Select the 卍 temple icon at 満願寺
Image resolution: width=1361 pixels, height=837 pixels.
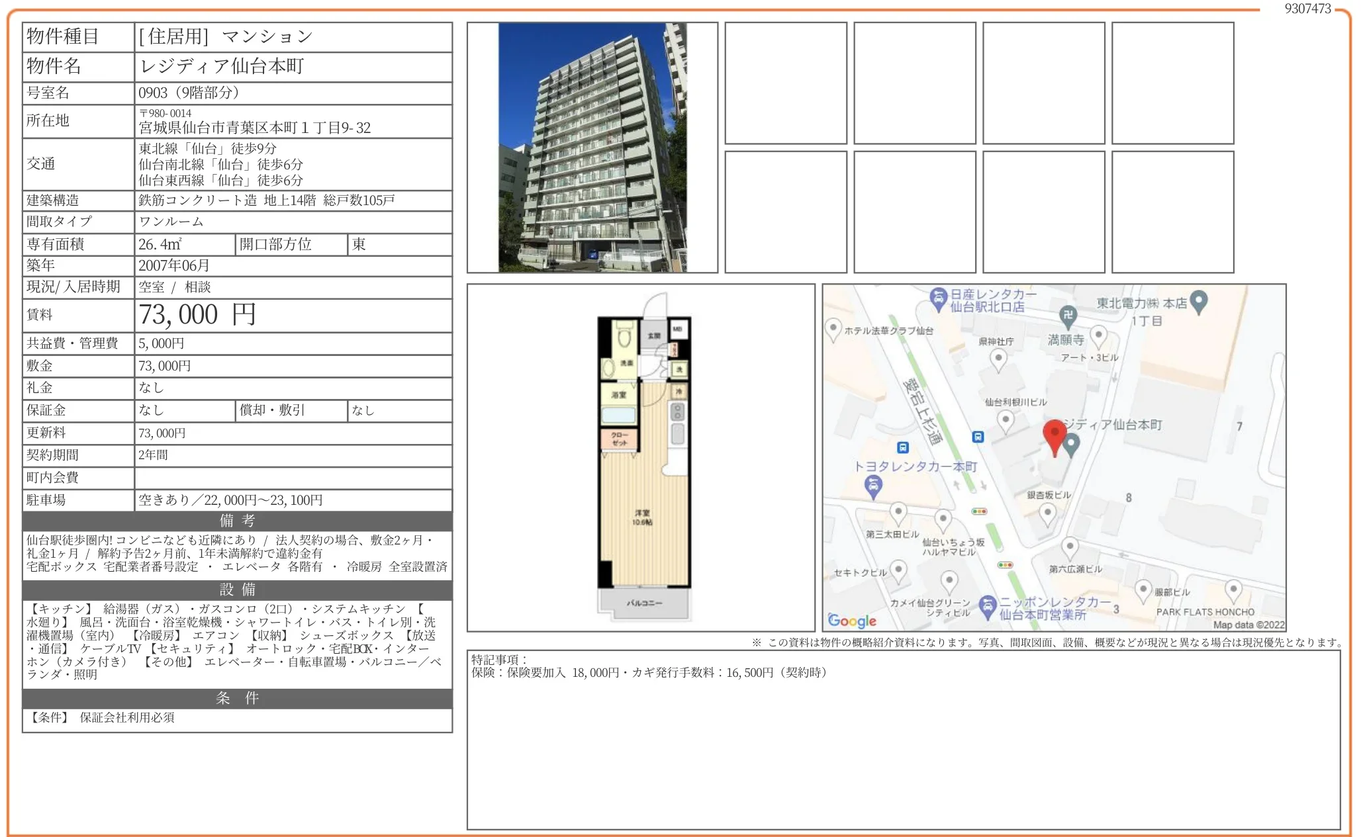point(1068,314)
